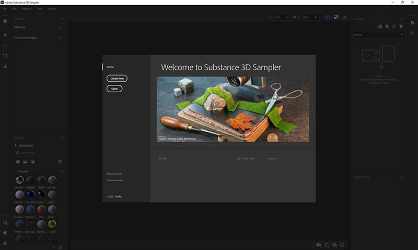Select the Gold material thumbnail
The image size is (418, 250).
(52, 224)
